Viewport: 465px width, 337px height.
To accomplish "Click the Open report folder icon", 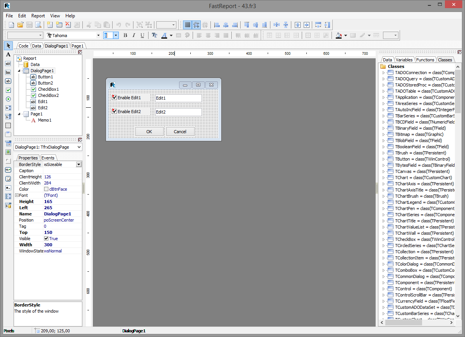I will pyautogui.click(x=20, y=25).
